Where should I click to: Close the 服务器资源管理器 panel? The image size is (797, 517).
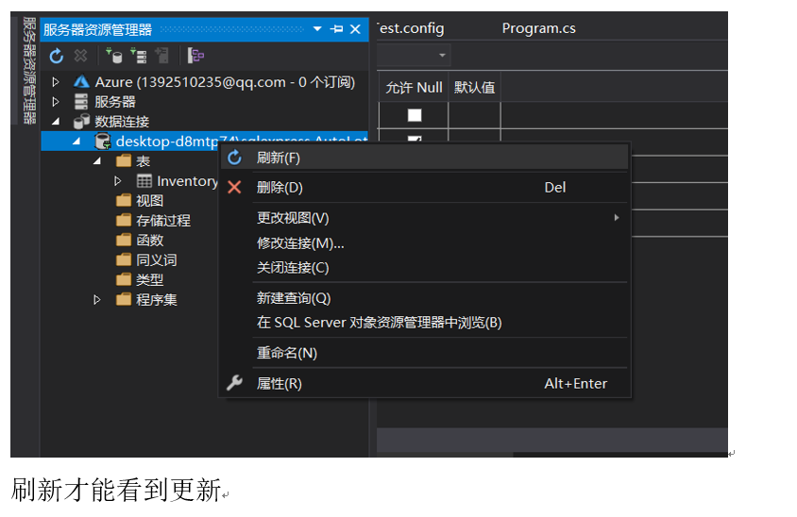355,29
